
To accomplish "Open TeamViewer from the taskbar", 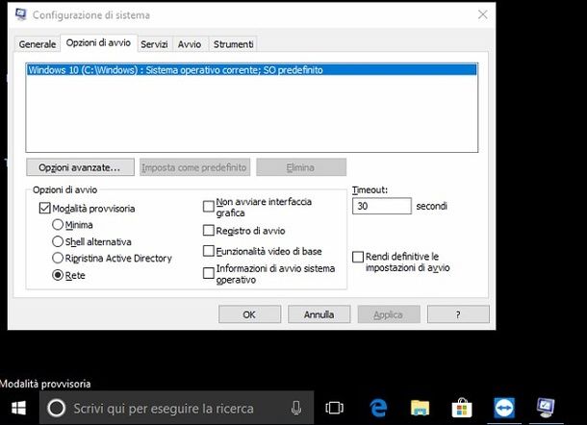I will 504,408.
